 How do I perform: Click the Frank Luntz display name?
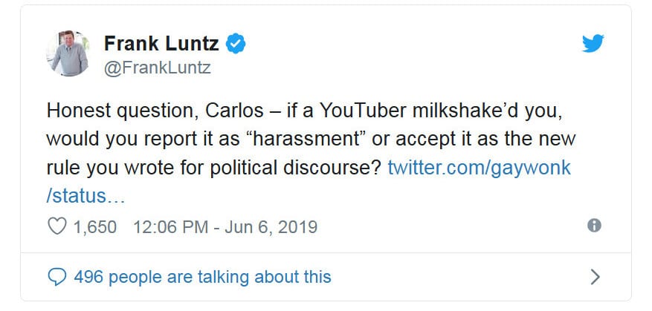[x=161, y=44]
